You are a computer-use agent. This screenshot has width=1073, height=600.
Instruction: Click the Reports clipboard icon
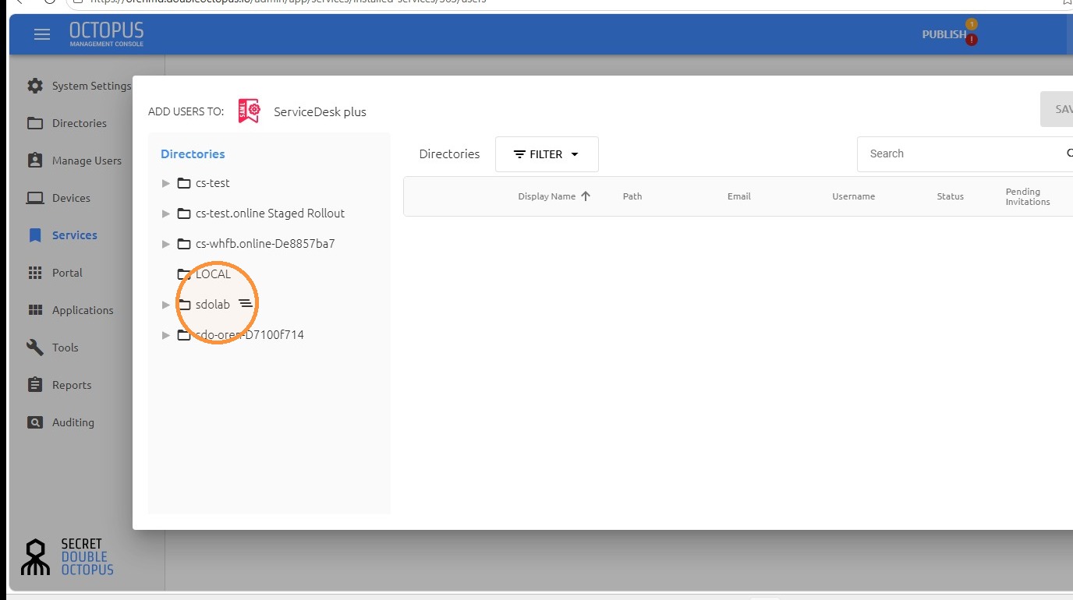coord(35,385)
